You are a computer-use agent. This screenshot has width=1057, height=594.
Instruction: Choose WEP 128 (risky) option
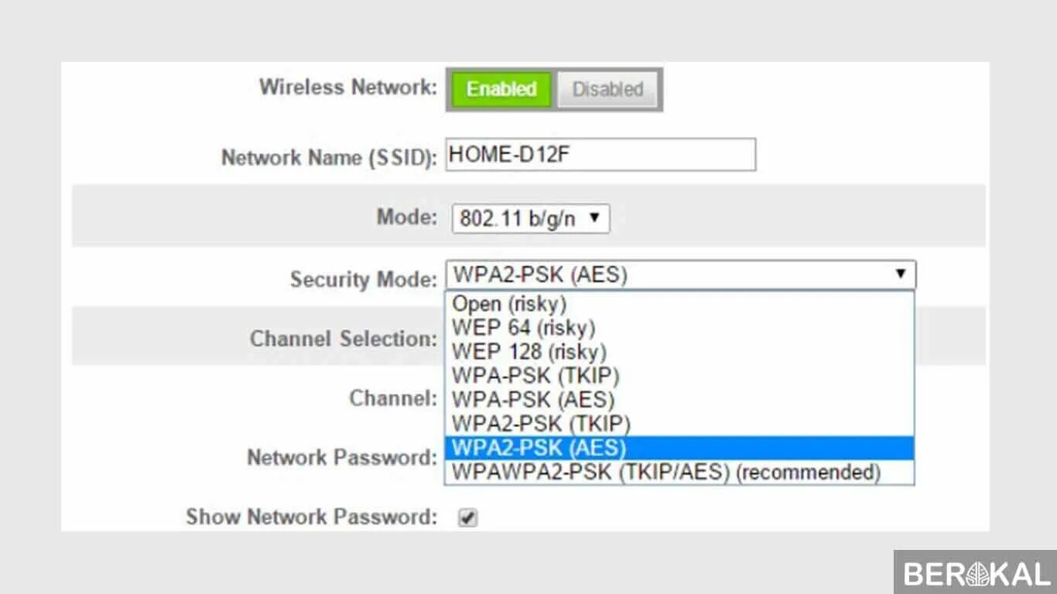coord(528,351)
